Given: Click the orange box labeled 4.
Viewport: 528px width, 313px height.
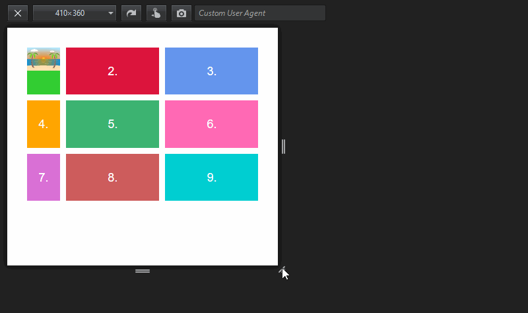Looking at the screenshot, I should pyautogui.click(x=44, y=124).
